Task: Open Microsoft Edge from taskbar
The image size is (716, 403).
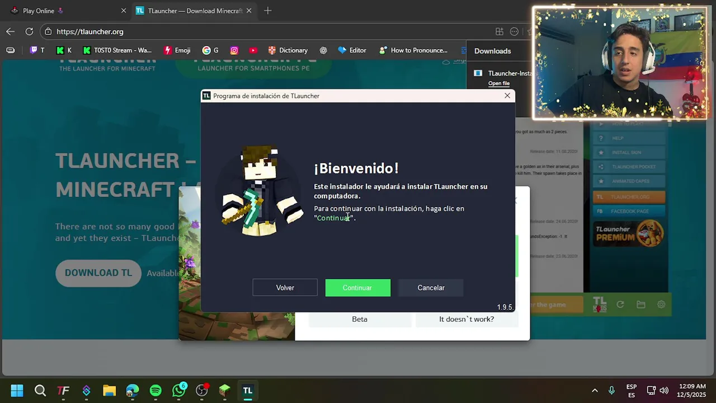Action: click(133, 390)
